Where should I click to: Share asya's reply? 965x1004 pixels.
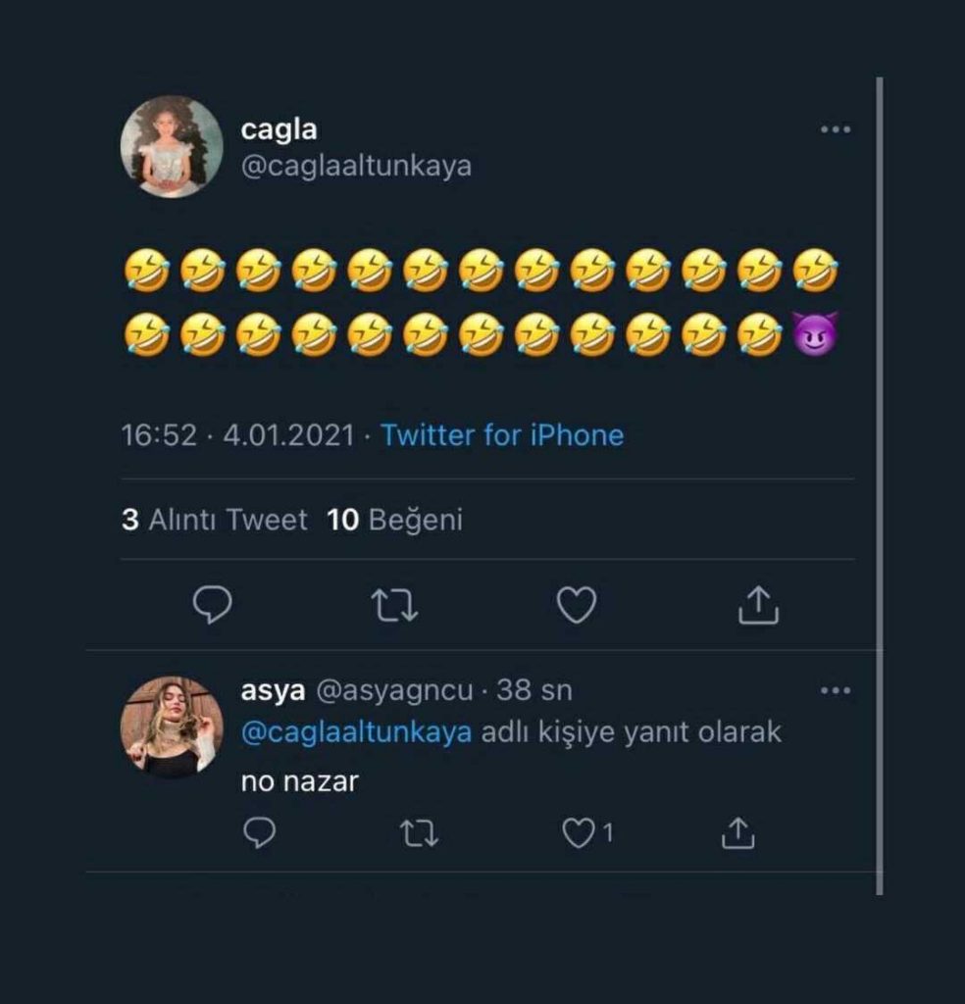point(737,833)
